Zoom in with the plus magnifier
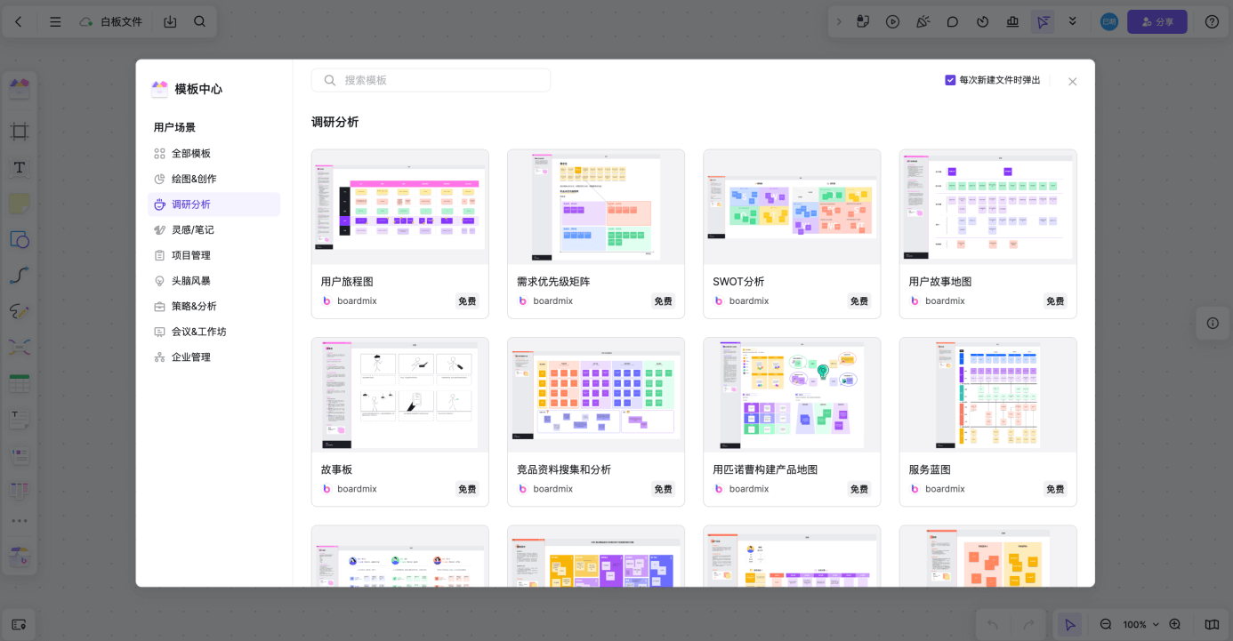1233x641 pixels. coord(1175,624)
